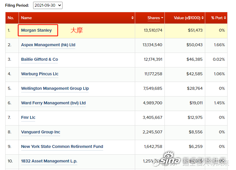Open Aspex Management (hk) Ltd link
Image resolution: width=236 pixels, height=170 pixels.
pos(48,45)
